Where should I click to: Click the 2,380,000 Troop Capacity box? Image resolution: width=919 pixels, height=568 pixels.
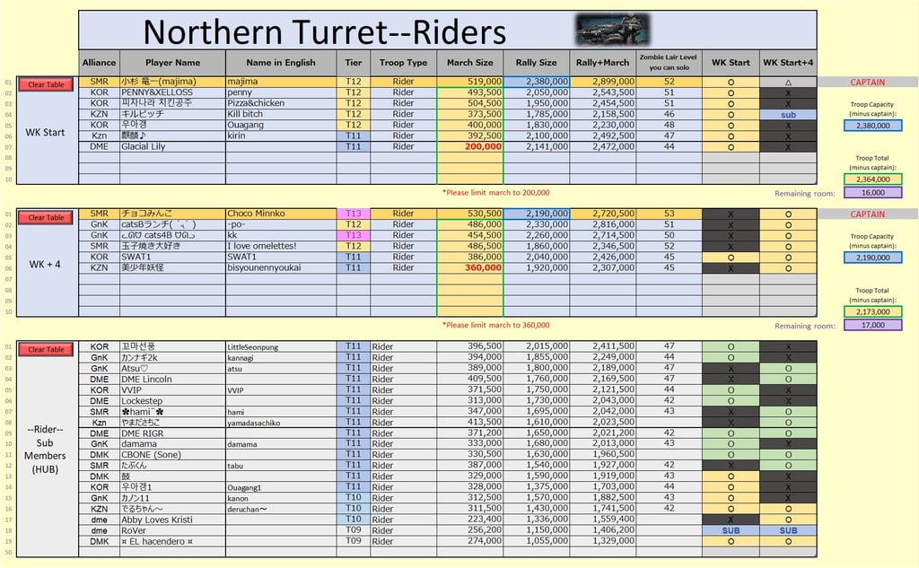point(872,126)
